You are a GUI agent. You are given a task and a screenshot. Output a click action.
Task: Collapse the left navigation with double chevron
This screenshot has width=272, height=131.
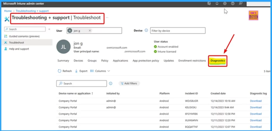pos(49,29)
